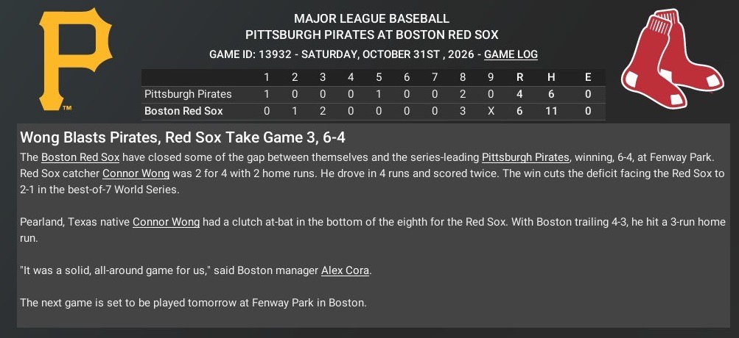Click the inning 9 column header

tap(491, 78)
